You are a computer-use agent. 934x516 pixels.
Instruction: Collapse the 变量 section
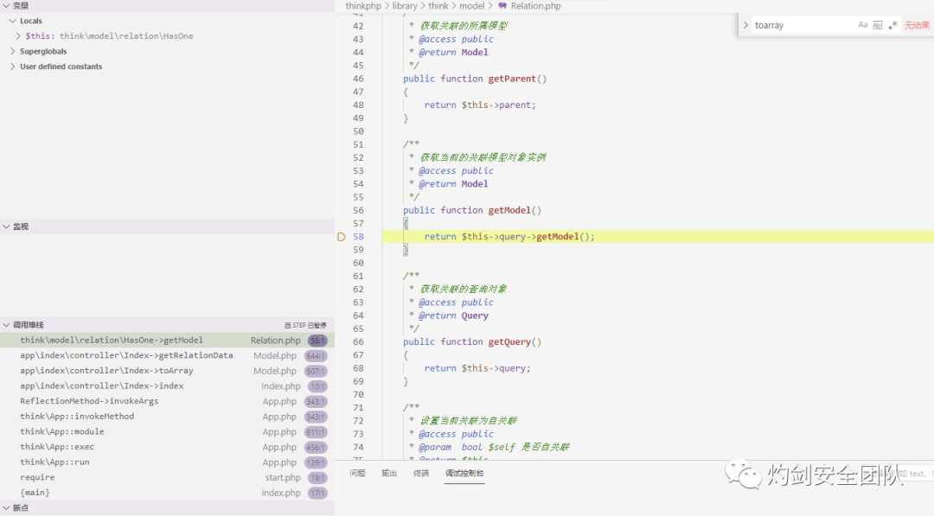point(6,5)
